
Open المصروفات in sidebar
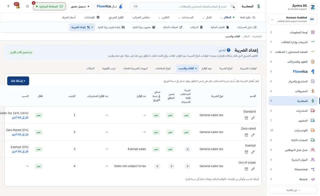click(x=293, y=91)
